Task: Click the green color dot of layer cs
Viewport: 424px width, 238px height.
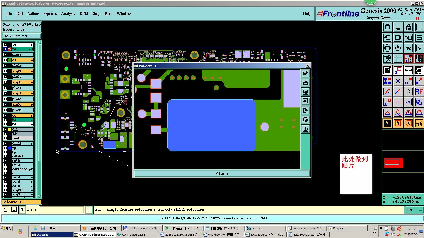Action: coord(10,60)
